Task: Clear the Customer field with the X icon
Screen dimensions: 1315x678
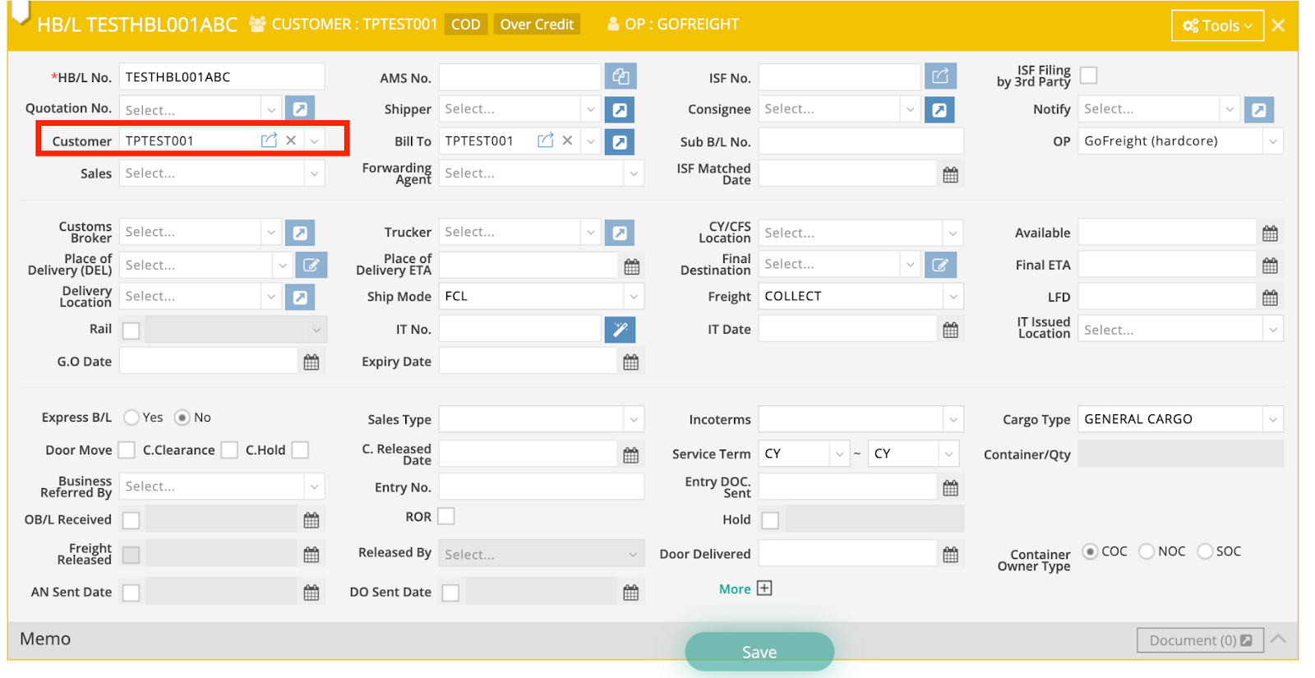Action: pos(291,141)
